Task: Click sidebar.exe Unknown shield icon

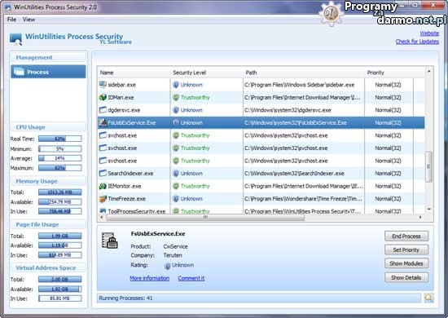Action: point(176,85)
